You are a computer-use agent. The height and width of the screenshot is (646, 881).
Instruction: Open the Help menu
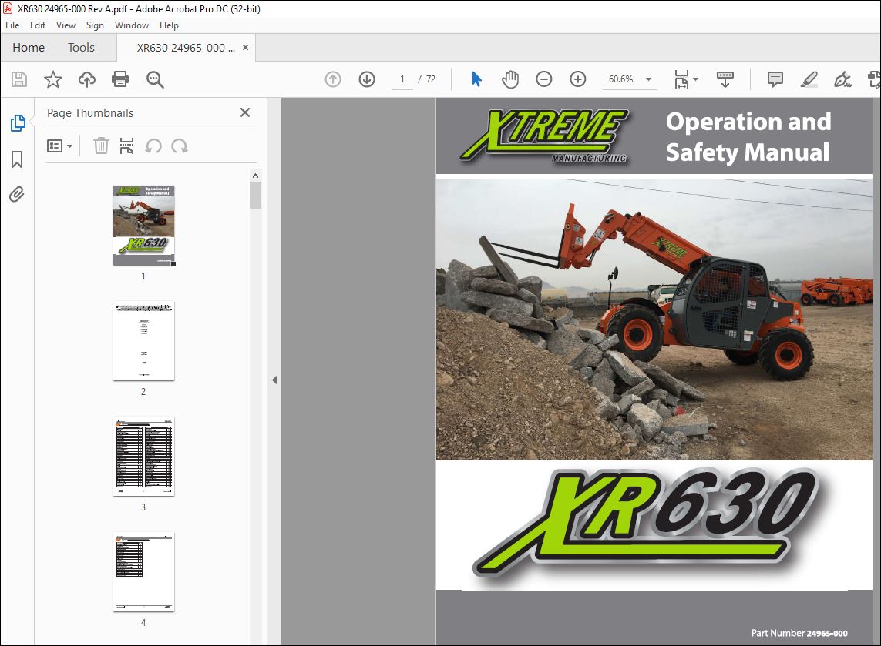click(169, 25)
